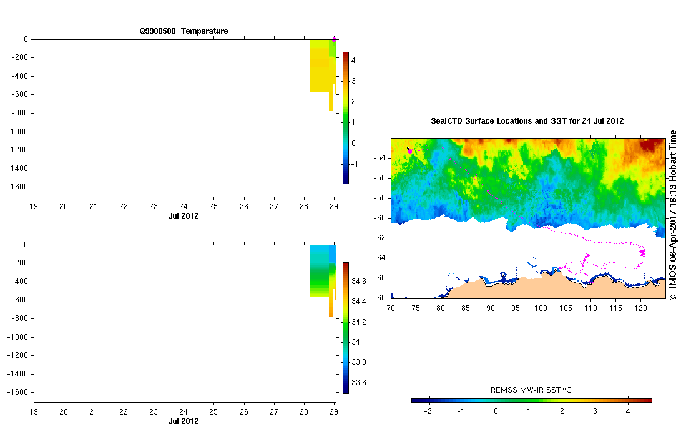
Task: Click the magenta track cluster near 120 longitude
Action: (642, 252)
